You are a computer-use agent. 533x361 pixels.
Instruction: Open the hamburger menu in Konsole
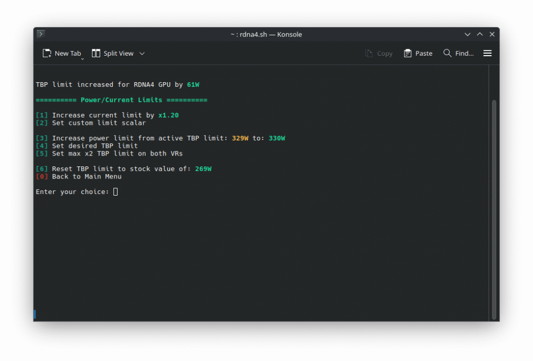(x=487, y=53)
